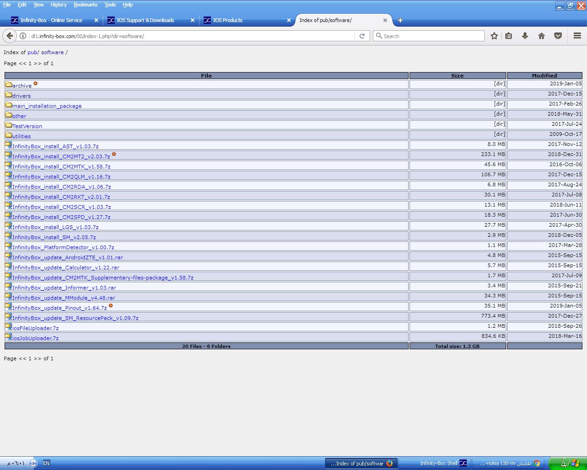Open the Edit menu
Viewport: 587px width, 470px height.
tap(22, 5)
